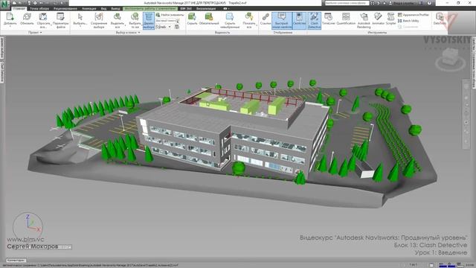Activate the Выбрать (Select) cursor tool
This screenshot has width=476, height=268.
(80, 16)
